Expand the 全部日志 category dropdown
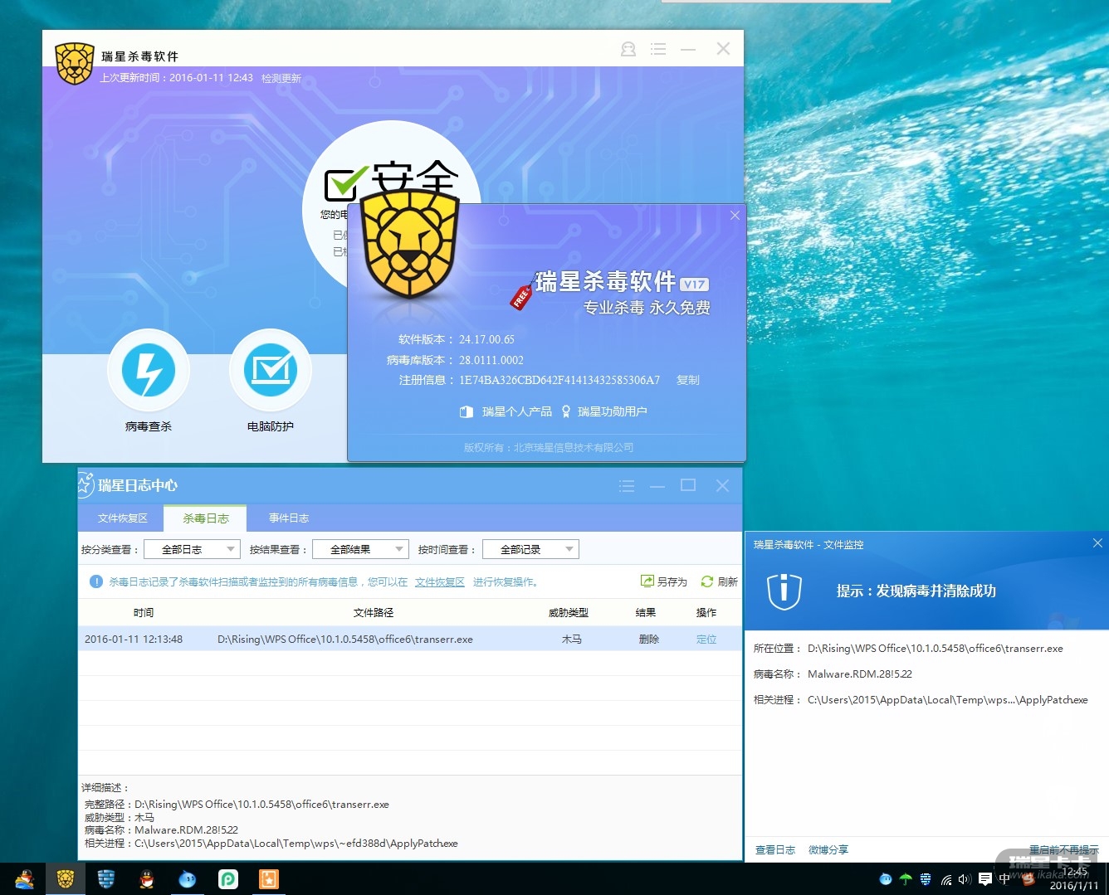 point(192,549)
